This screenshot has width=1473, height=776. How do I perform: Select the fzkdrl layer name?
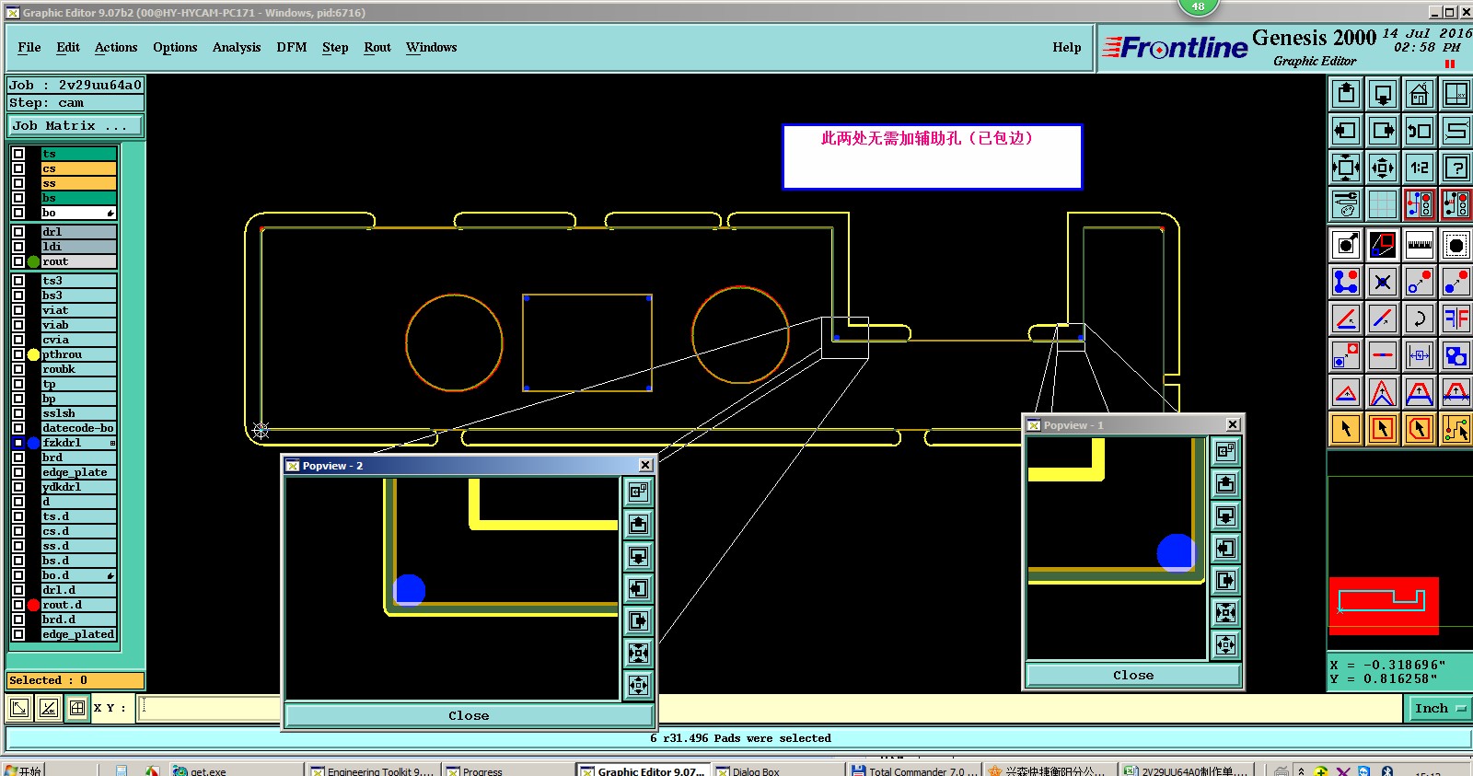pyautogui.click(x=78, y=443)
